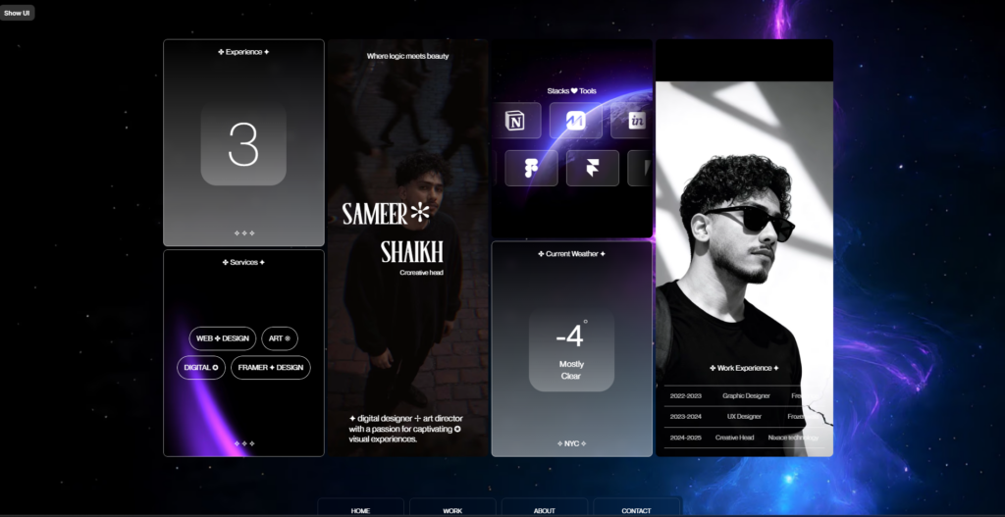Click 'Where logic meets beauty' tagline
The width and height of the screenshot is (1005, 517).
pyautogui.click(x=407, y=56)
